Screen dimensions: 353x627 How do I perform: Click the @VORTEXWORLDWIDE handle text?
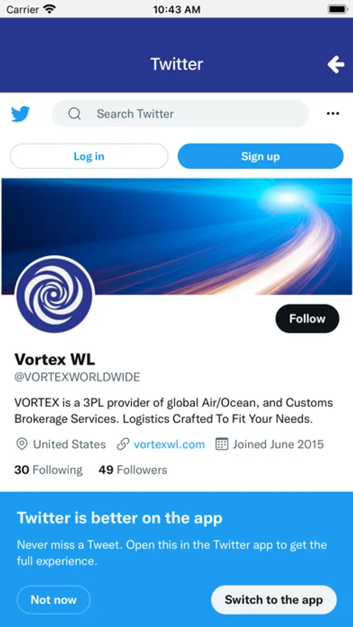tap(77, 377)
